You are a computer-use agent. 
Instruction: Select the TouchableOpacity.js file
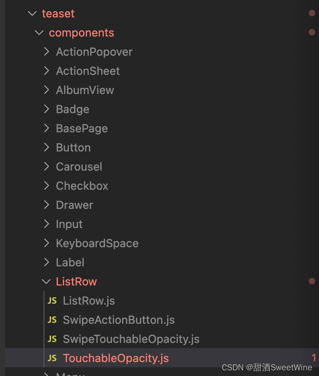tap(115, 358)
